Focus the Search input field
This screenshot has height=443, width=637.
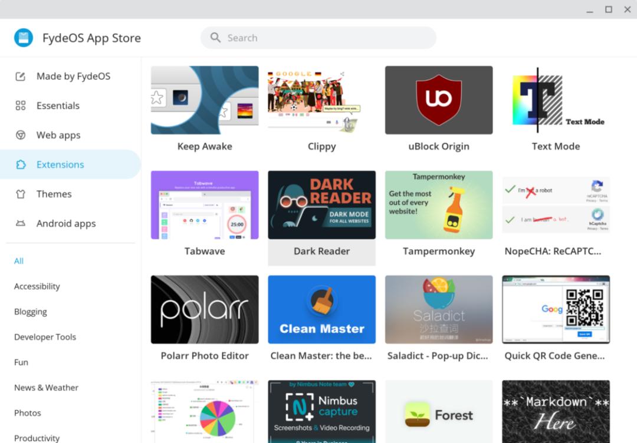point(318,38)
